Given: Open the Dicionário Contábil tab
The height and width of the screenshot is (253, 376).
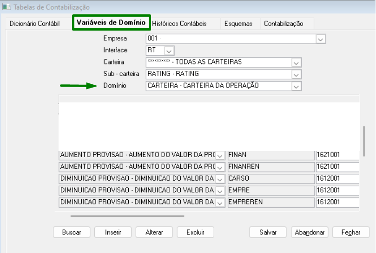Looking at the screenshot, I should 34,24.
